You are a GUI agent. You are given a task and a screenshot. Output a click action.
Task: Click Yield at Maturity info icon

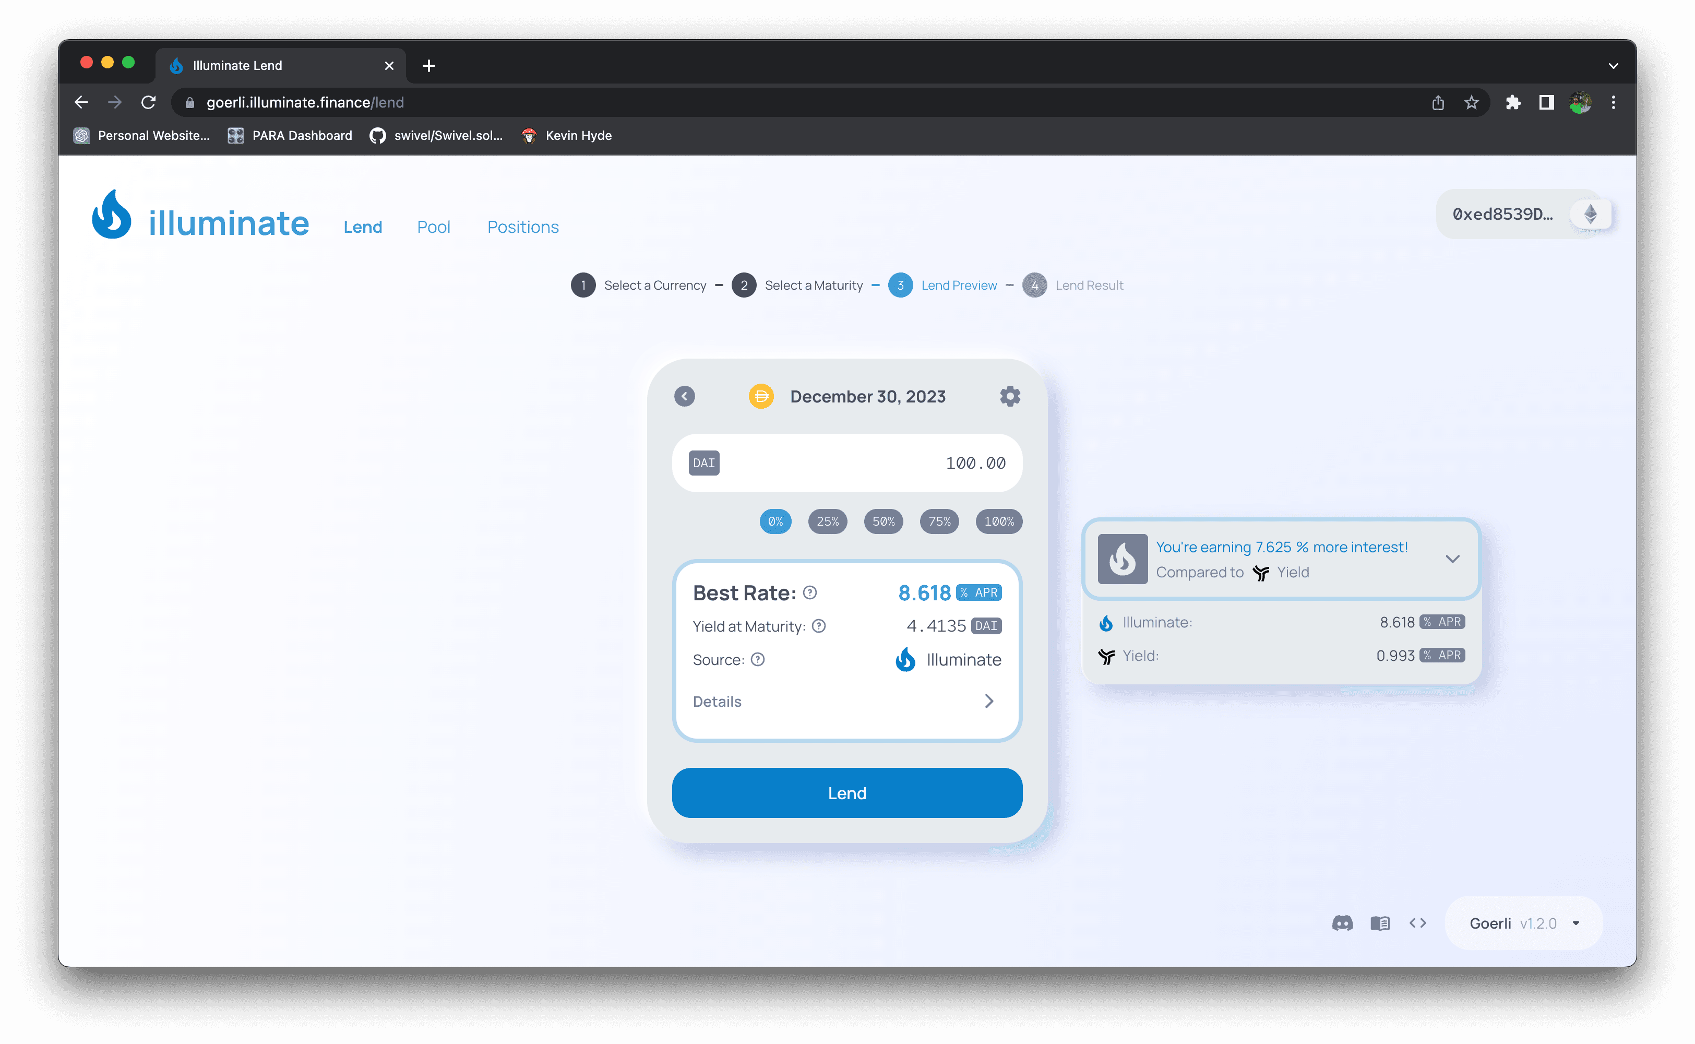818,626
